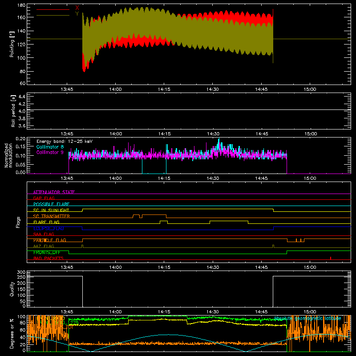Select the SC_IN_SUNLIGHT flag label
The image size is (356, 356).
pyautogui.click(x=51, y=210)
